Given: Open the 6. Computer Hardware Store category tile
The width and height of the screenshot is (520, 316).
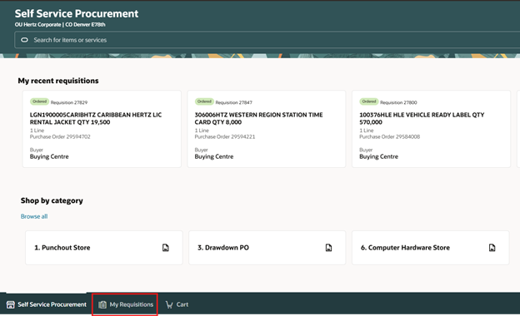Looking at the screenshot, I should click(x=431, y=248).
